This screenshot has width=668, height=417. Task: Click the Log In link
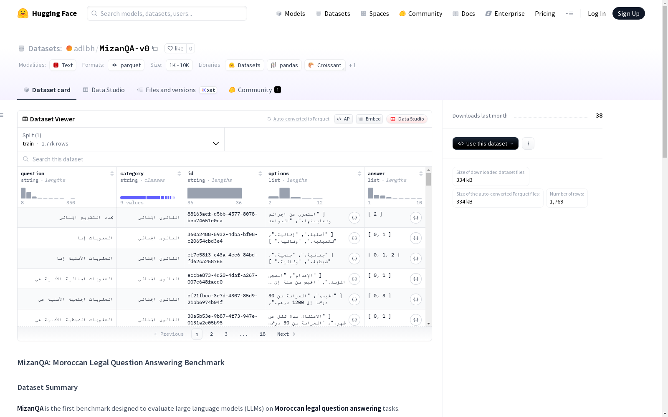click(x=597, y=13)
